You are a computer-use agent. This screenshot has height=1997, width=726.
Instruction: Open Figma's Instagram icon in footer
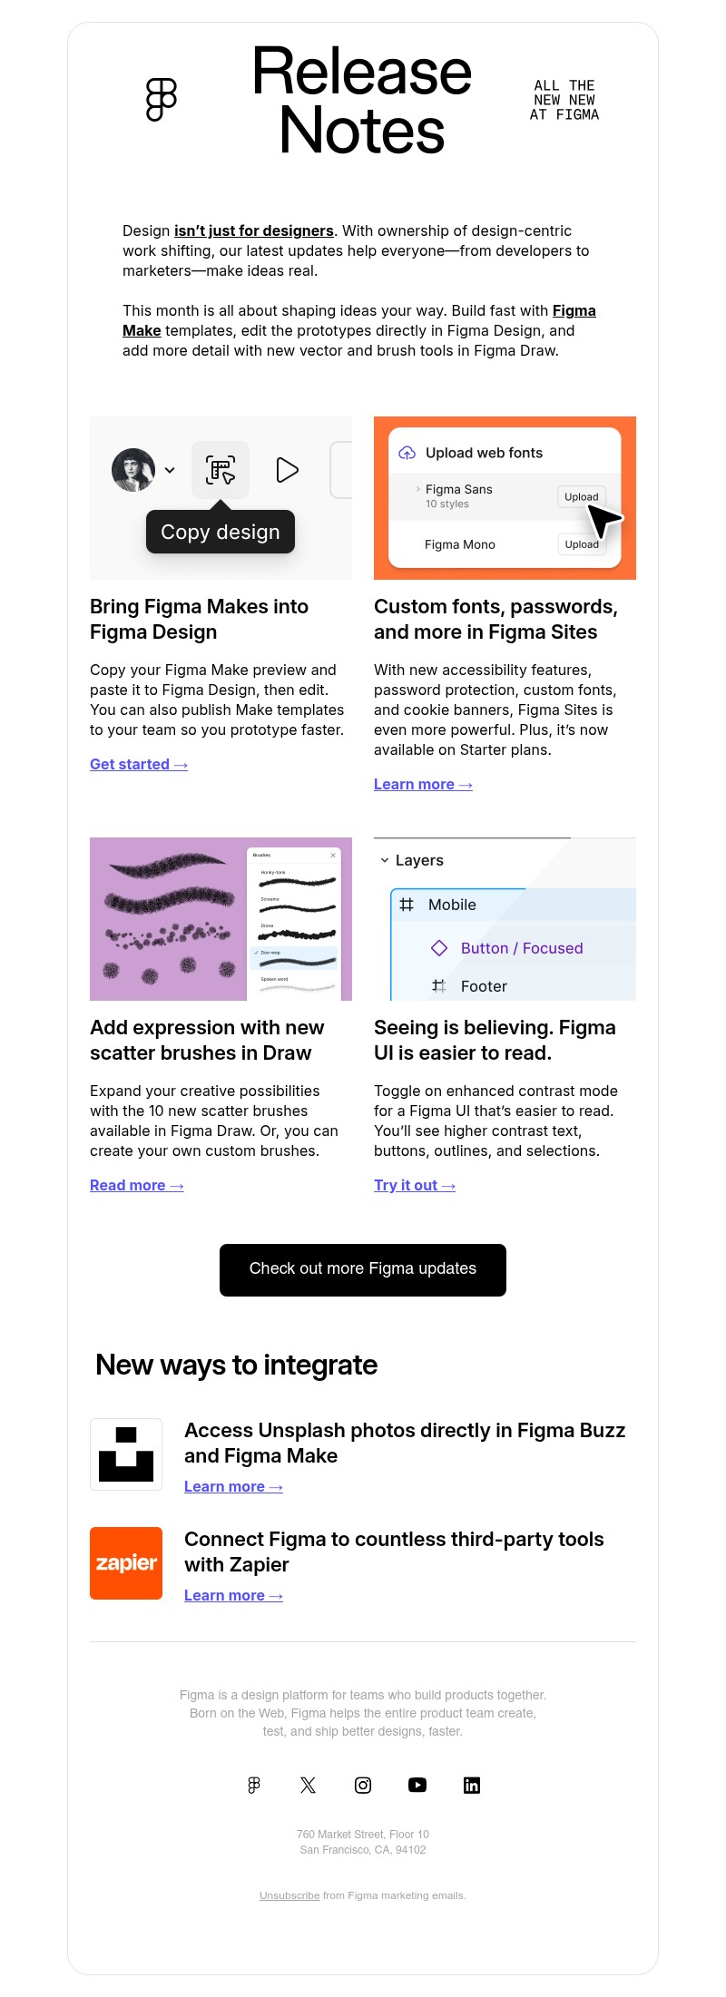(363, 1785)
